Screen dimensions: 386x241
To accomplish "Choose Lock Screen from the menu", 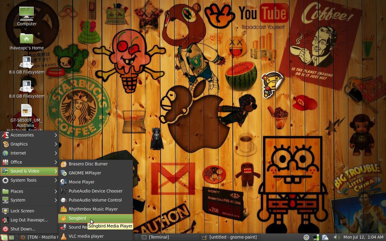I will (x=29, y=211).
